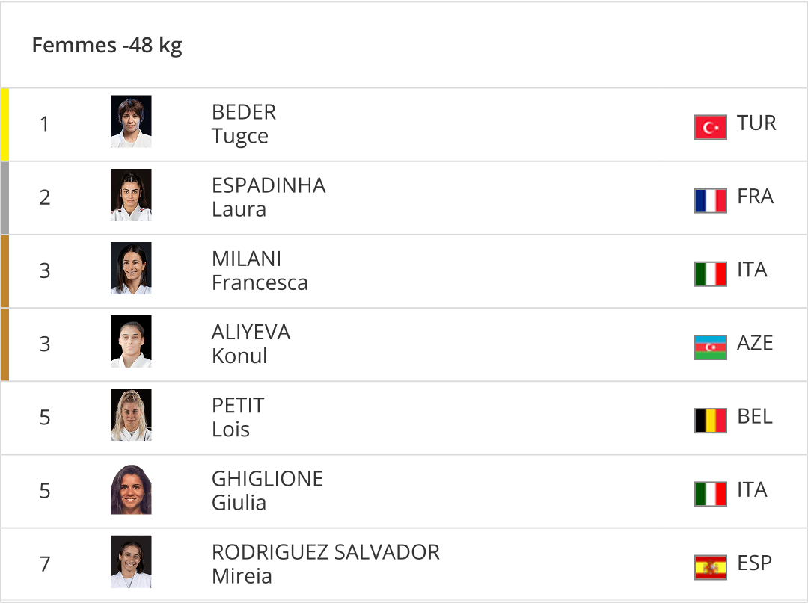Click the AZE country code
The width and height of the screenshot is (808, 603).
click(755, 343)
